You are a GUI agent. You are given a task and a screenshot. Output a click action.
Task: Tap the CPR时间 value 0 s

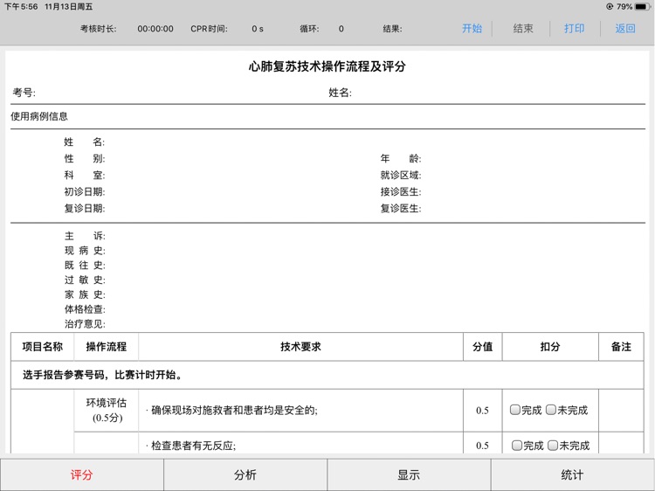[258, 29]
